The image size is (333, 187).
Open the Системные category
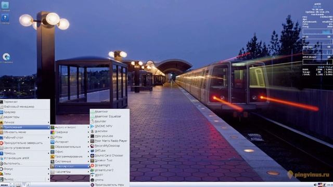pyautogui.click(x=70, y=162)
